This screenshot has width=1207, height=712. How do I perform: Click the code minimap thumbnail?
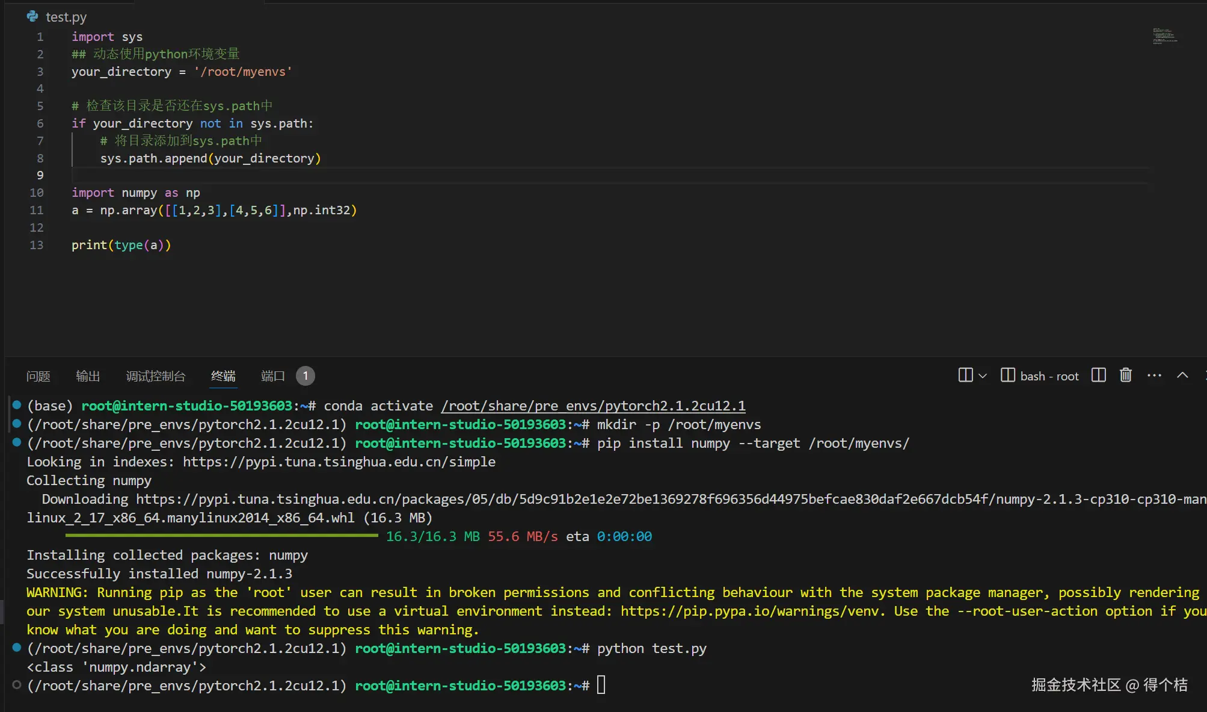point(1164,36)
